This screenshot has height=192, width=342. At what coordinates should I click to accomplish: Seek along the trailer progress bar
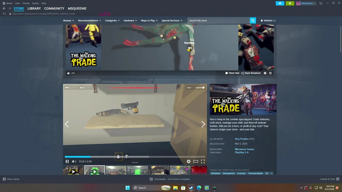coord(135,157)
